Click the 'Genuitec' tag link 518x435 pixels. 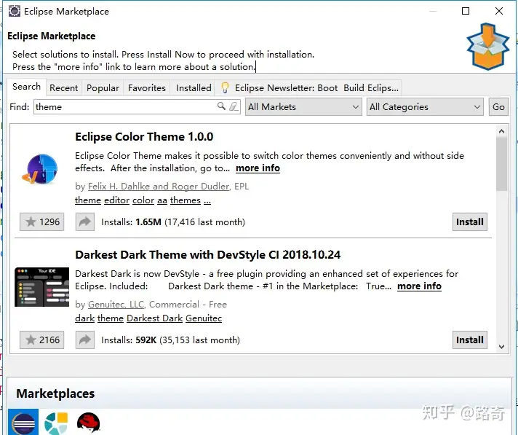[204, 318]
